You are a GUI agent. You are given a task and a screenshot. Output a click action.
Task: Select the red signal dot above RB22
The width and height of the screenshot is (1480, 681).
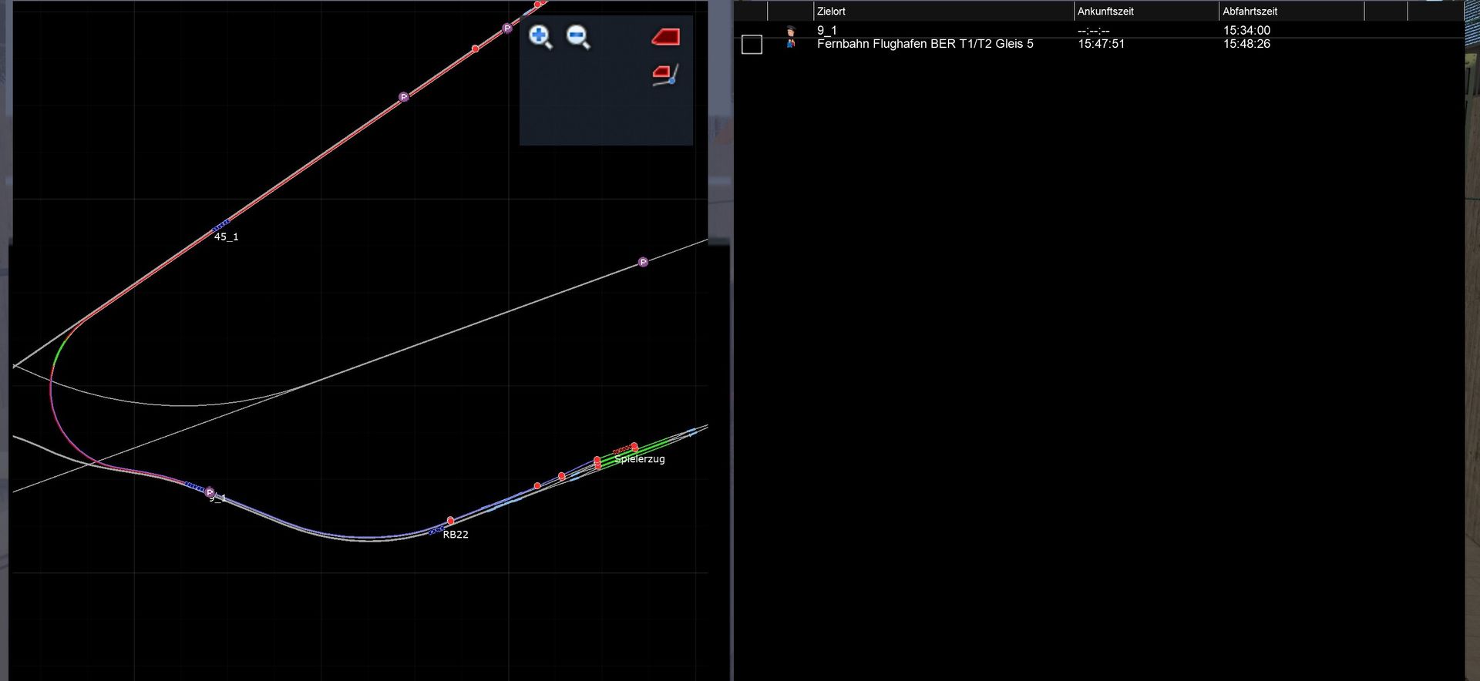click(451, 521)
